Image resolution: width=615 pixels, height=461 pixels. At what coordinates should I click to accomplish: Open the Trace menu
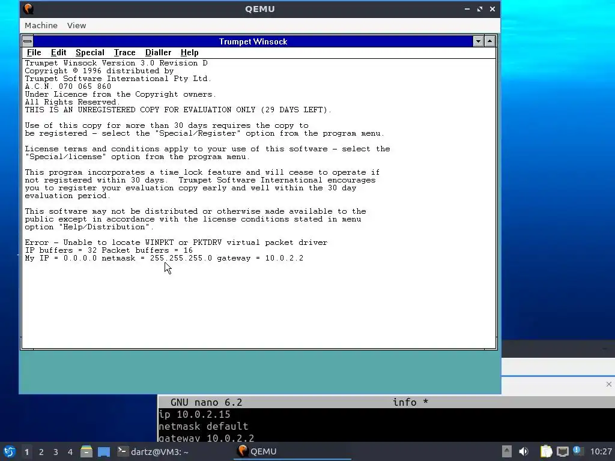point(124,53)
